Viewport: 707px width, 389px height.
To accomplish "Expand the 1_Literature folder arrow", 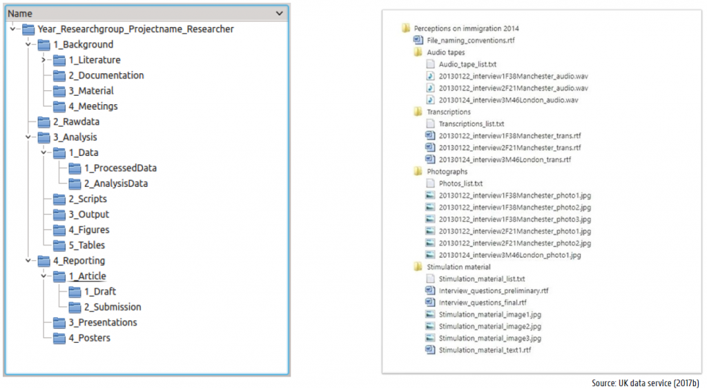I will click(43, 60).
